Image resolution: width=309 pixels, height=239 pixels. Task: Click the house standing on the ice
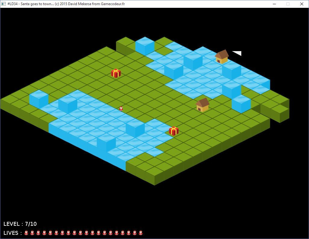(222, 57)
